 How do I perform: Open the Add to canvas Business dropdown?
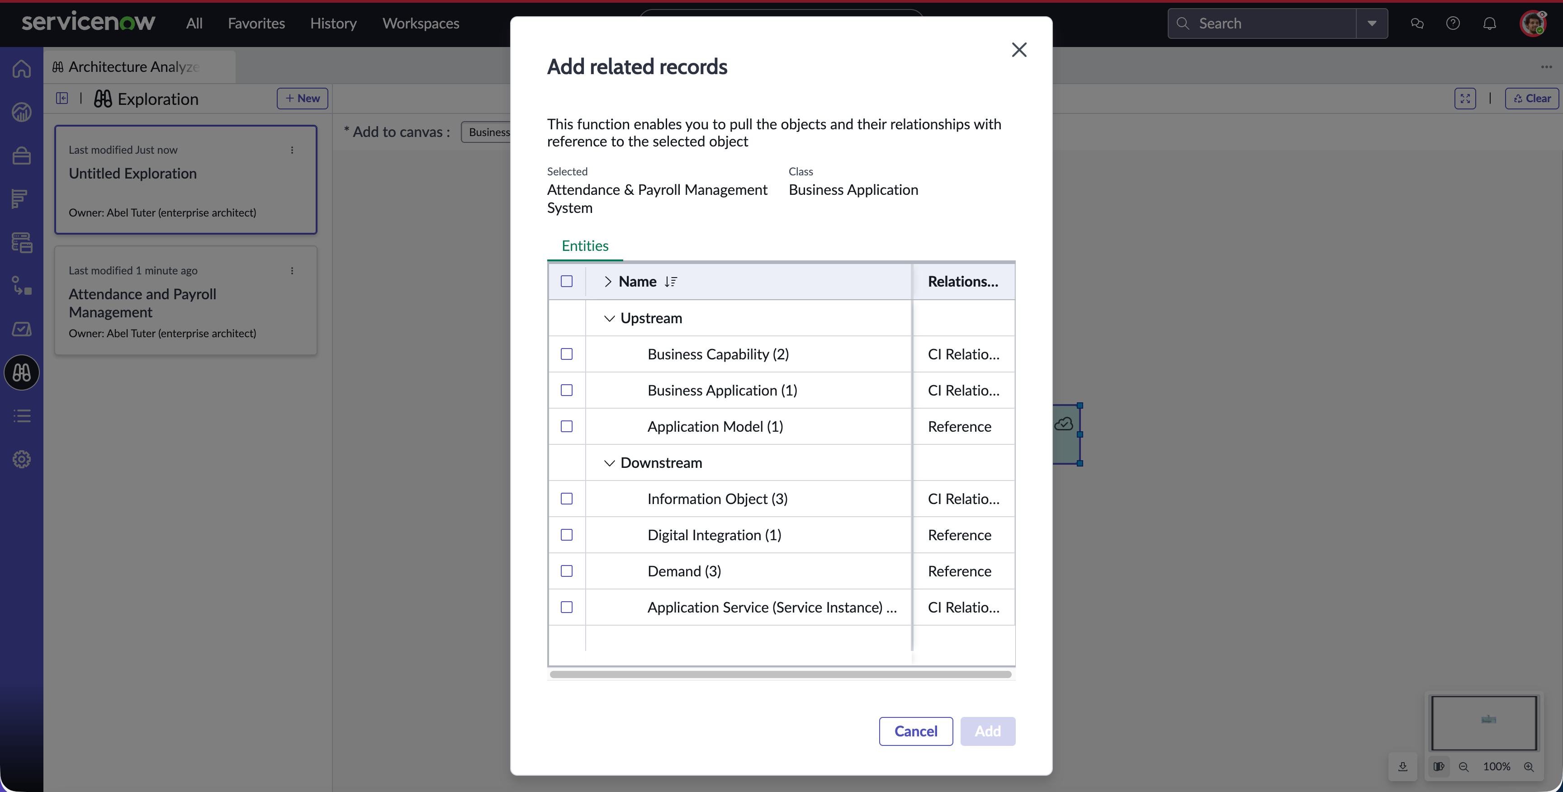point(486,132)
